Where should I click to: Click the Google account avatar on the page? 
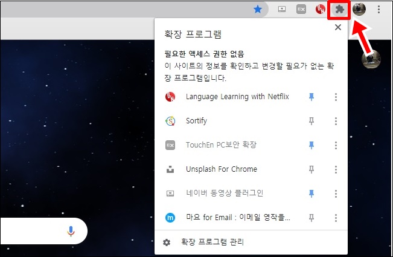point(371,59)
